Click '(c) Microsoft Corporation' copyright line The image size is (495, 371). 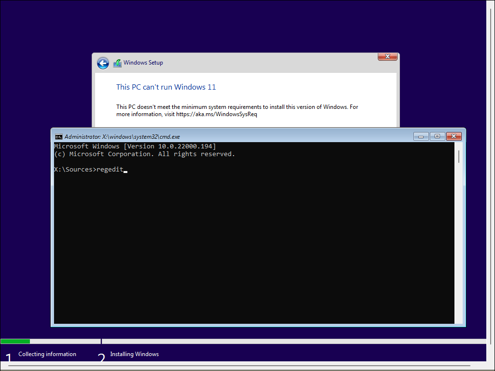[145, 154]
